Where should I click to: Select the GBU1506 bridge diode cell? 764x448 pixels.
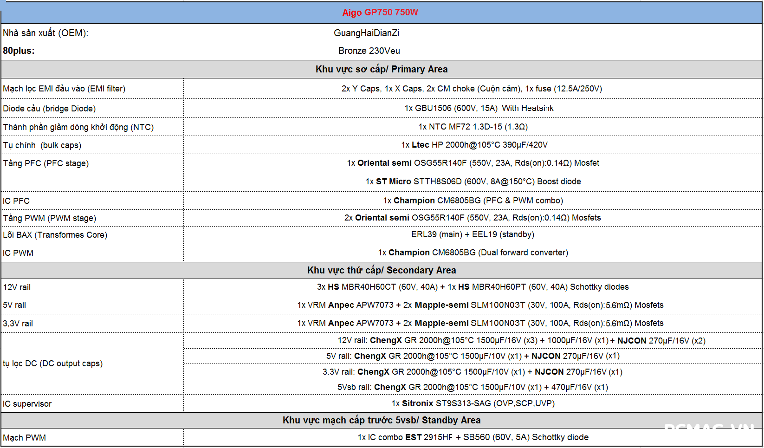[x=479, y=108]
